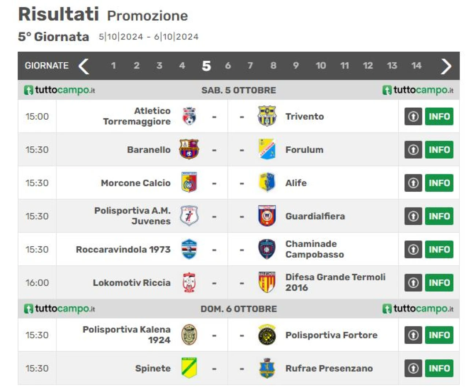Open the Rufrae Presenzano team name
Screen dimensions: 469x392
(x=329, y=369)
